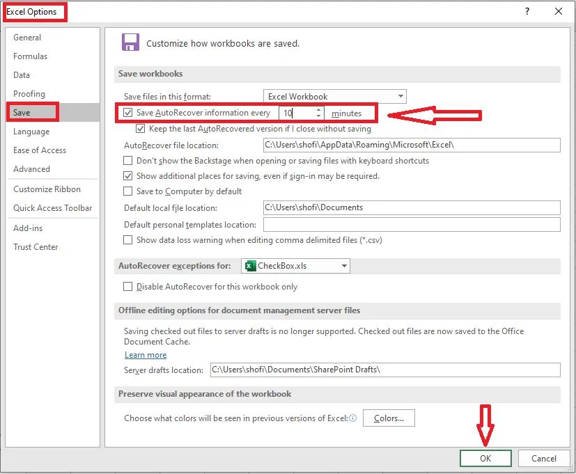Click the Default local file location field
Image resolution: width=576 pixels, height=474 pixels.
coord(412,207)
